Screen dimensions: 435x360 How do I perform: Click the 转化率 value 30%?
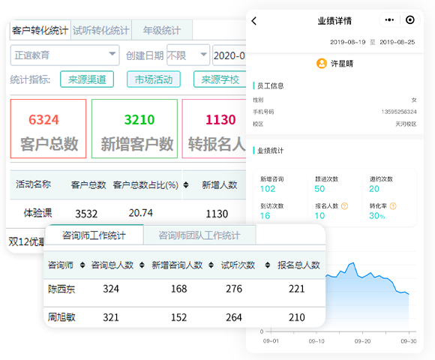point(376,215)
